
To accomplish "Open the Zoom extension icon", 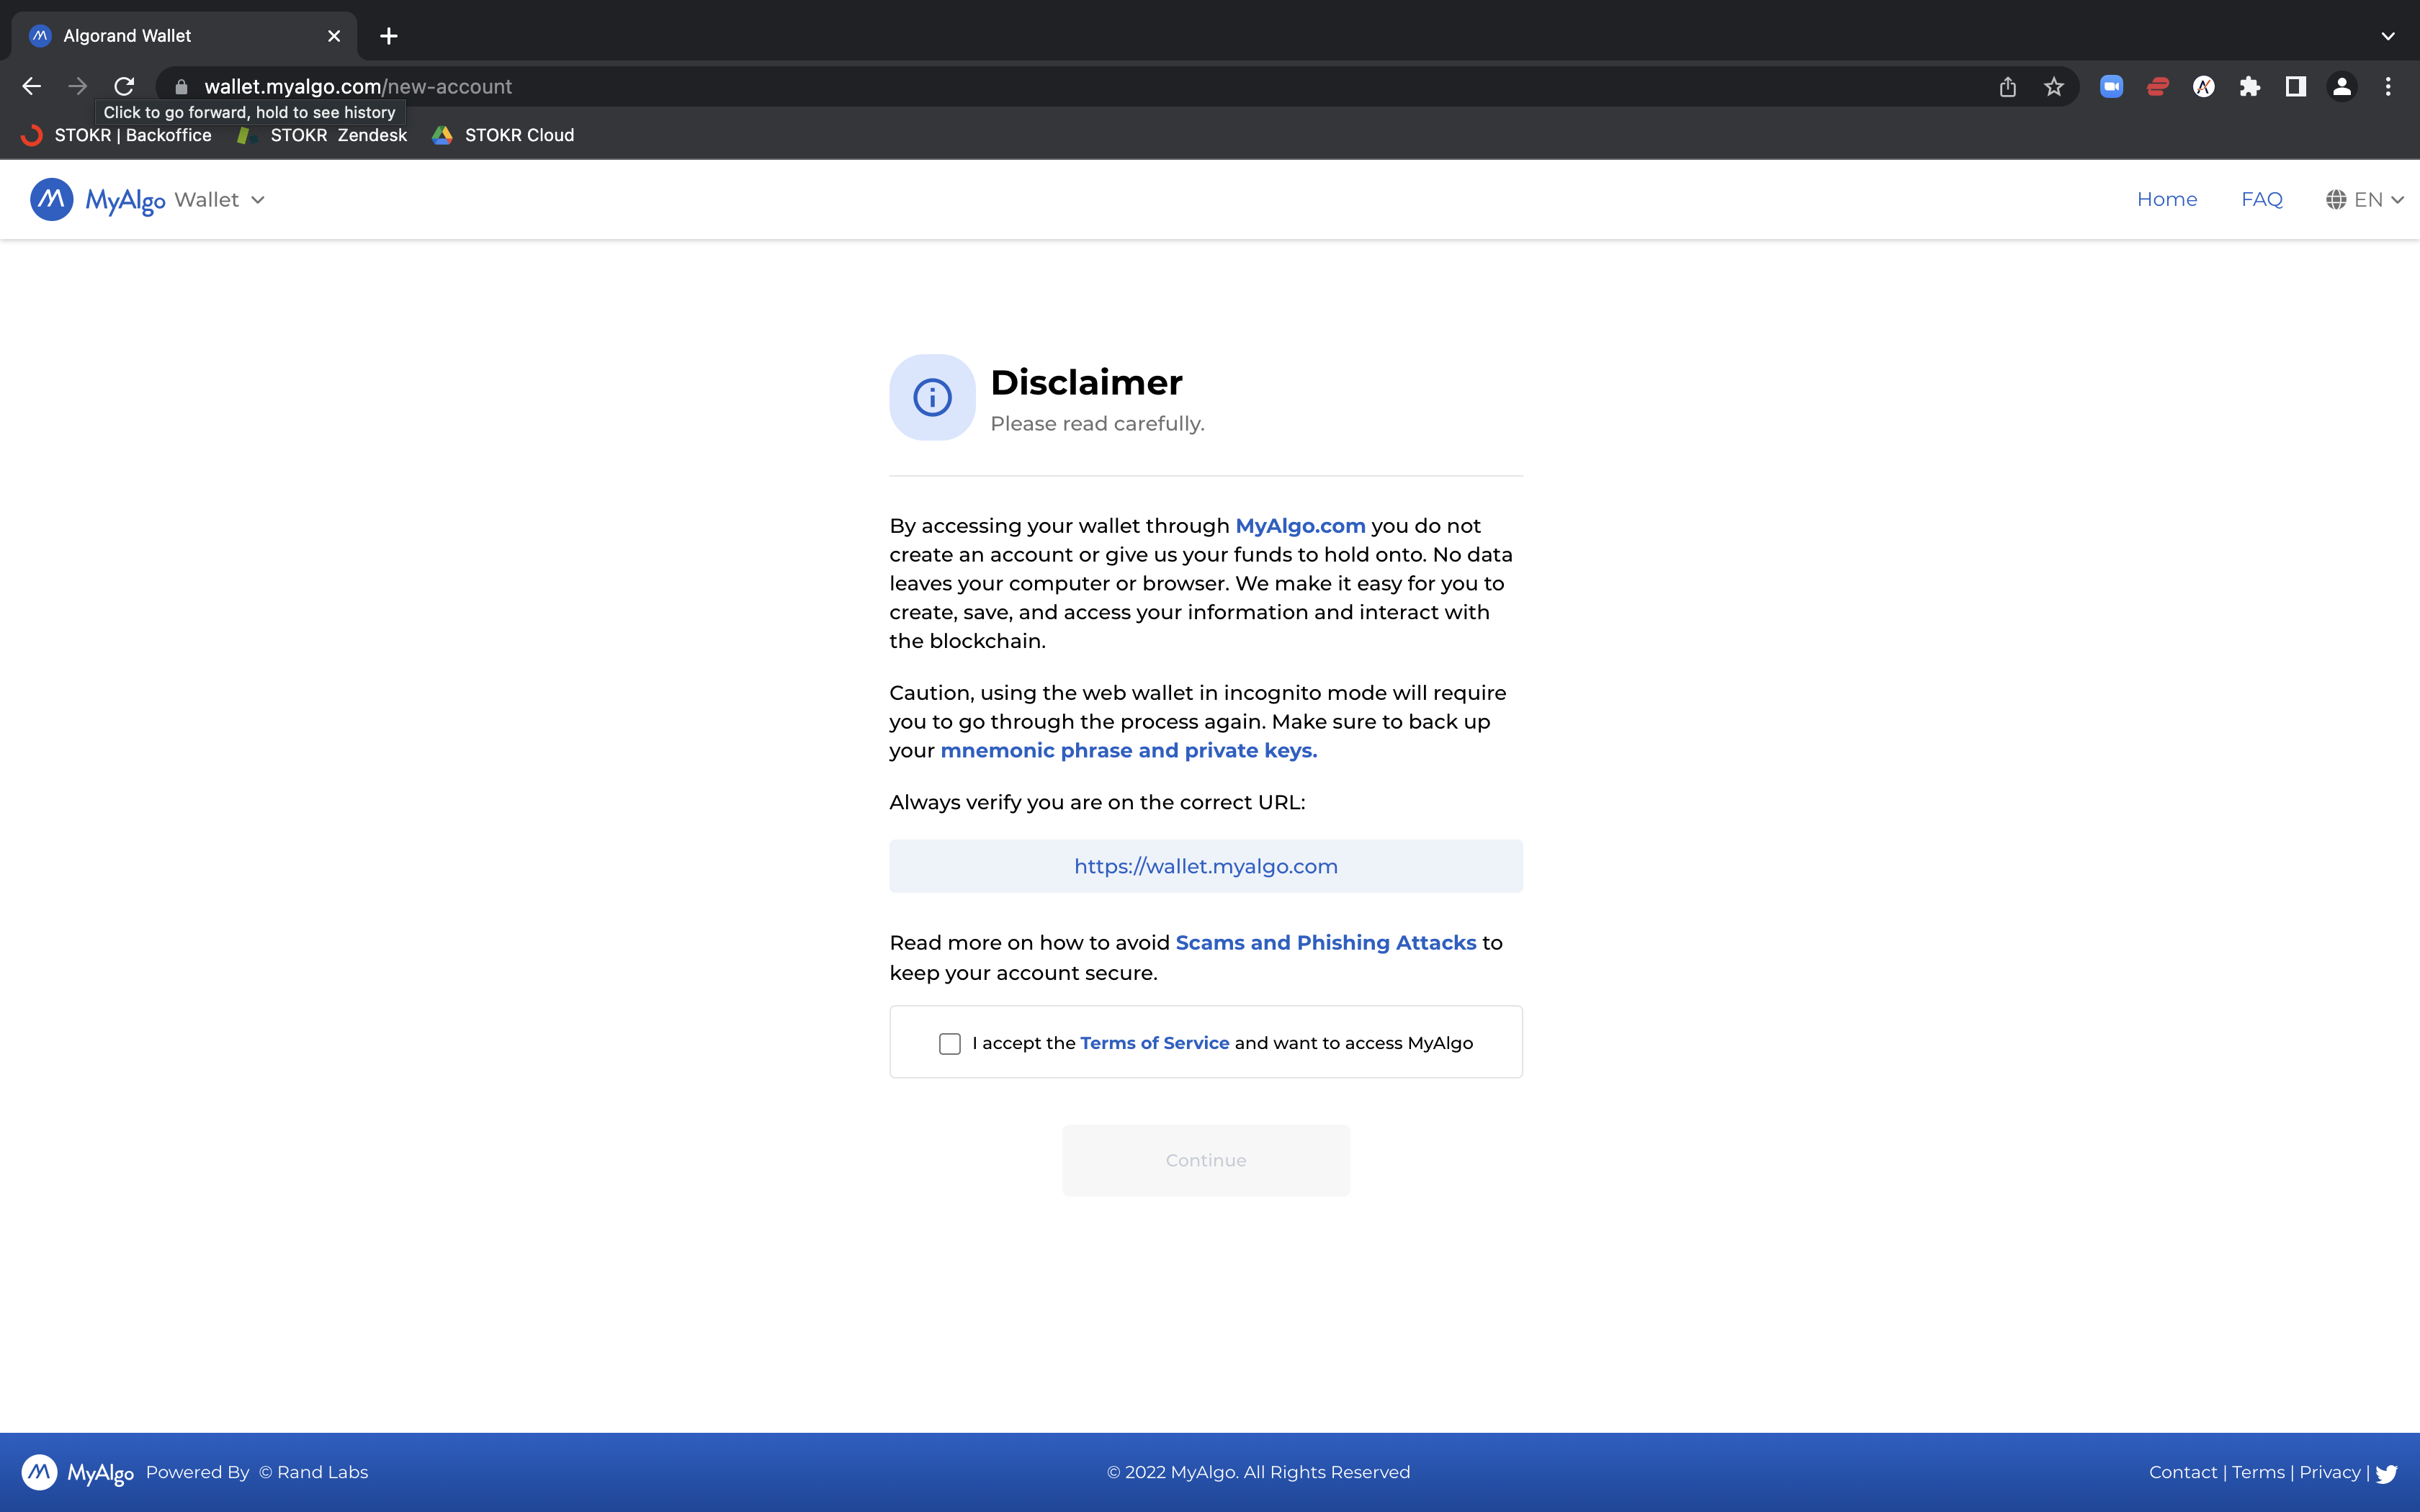I will pos(2112,87).
